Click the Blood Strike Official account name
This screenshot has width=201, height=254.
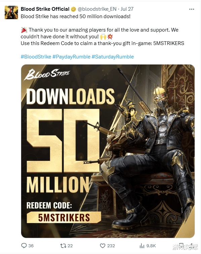click(x=45, y=9)
